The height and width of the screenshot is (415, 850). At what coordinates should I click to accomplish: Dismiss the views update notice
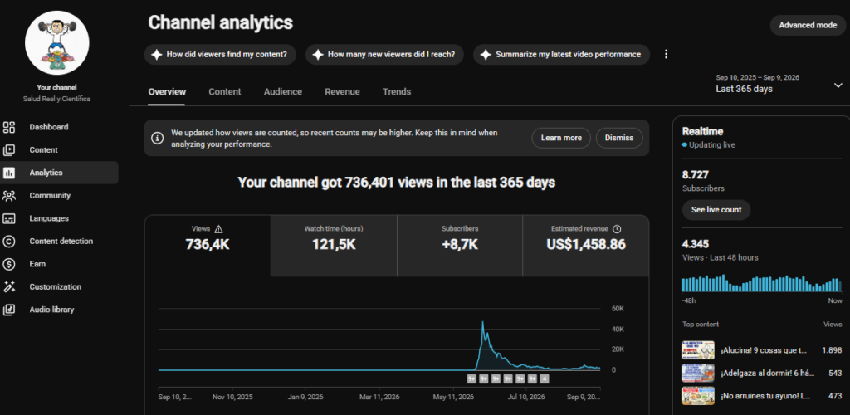click(619, 138)
